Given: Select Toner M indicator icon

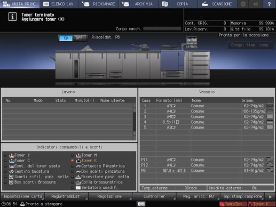Looking at the screenshot, I should [x=78, y=155].
